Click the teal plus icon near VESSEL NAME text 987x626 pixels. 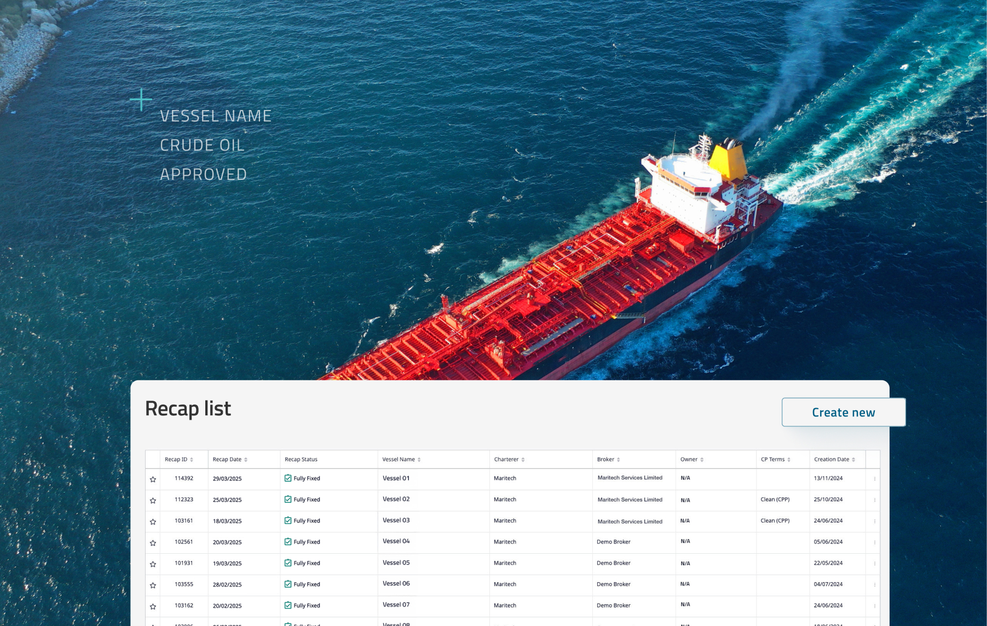click(142, 100)
